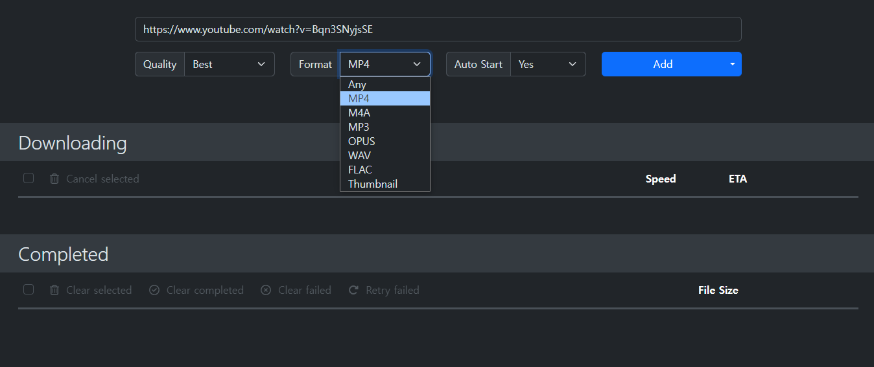Click the checkmark circle icon for Clear completed
Image resolution: width=874 pixels, height=367 pixels.
pos(154,290)
